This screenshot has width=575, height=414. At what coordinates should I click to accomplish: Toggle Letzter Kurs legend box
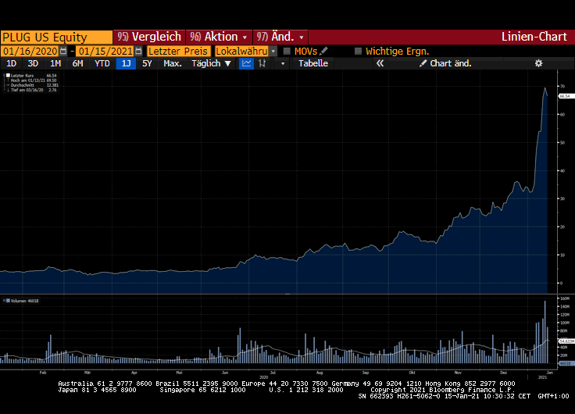pyautogui.click(x=8, y=76)
